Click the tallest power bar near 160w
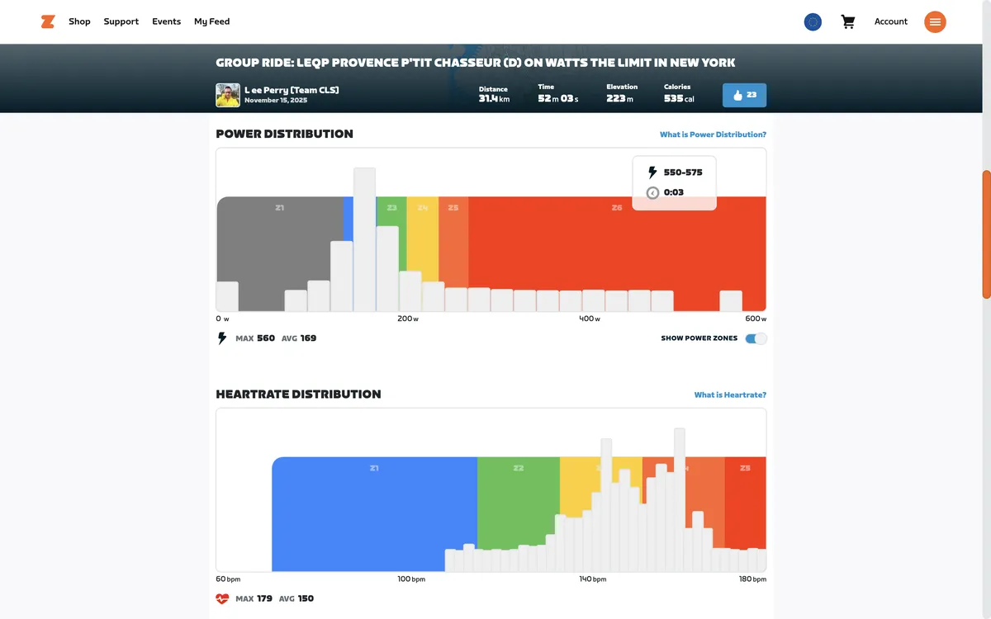This screenshot has width=991, height=619. point(364,239)
